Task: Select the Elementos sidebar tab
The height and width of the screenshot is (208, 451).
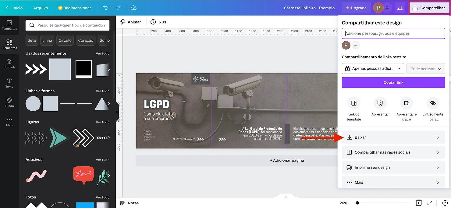Action: click(9, 44)
